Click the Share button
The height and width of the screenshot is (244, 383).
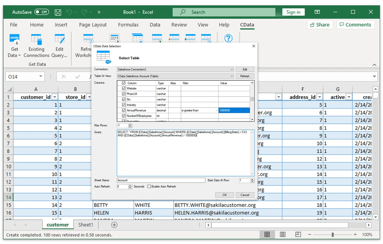(319, 25)
